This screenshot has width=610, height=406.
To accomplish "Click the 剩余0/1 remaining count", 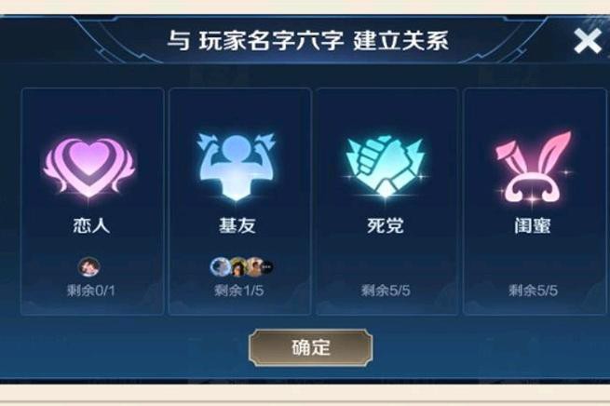I will pos(91,291).
